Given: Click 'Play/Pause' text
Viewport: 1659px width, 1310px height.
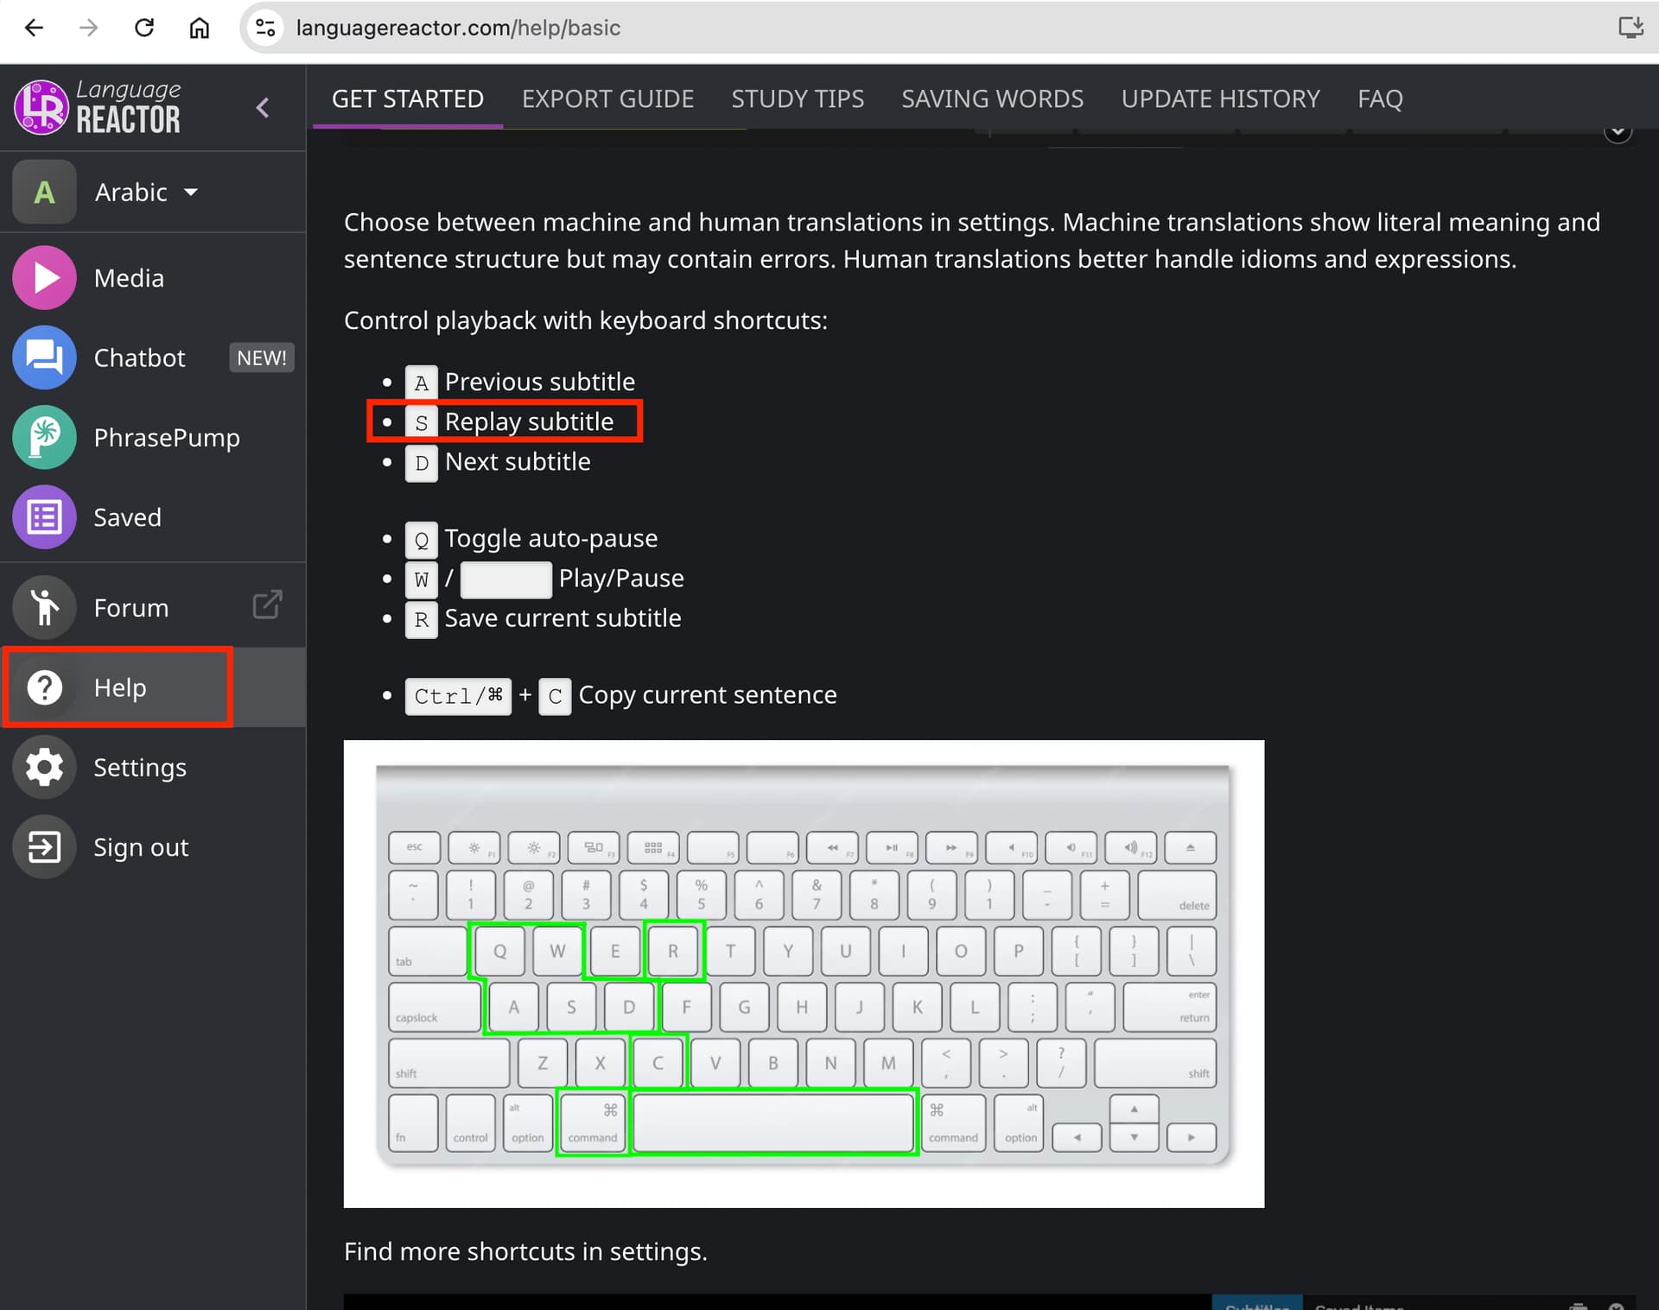Looking at the screenshot, I should (x=621, y=578).
